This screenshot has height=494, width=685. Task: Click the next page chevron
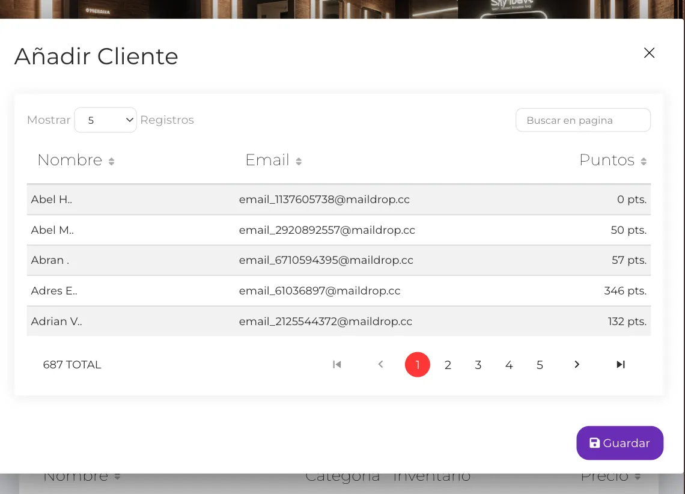(x=576, y=364)
